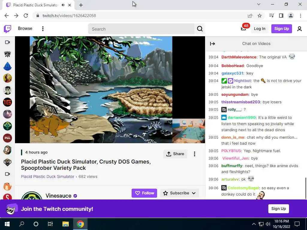Share the video using Share button
The height and width of the screenshot is (230, 307).
click(x=175, y=154)
